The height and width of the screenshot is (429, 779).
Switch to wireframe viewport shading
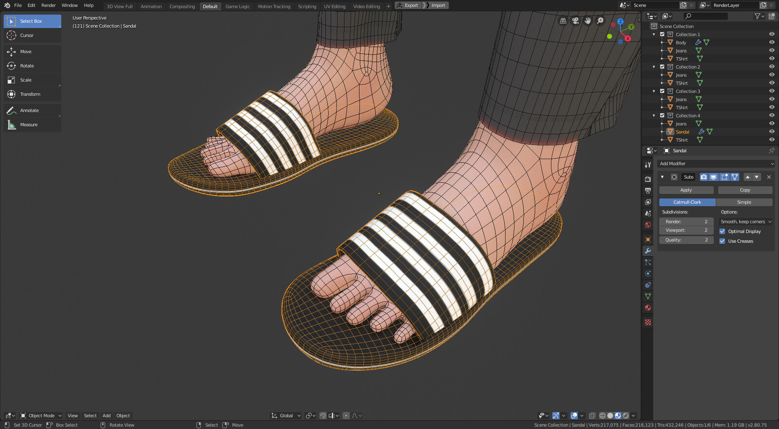[602, 416]
